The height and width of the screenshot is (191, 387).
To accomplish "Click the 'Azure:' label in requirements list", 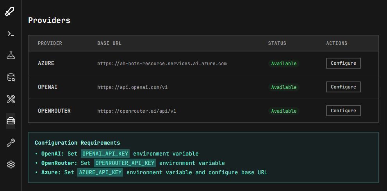I will coord(51,172).
